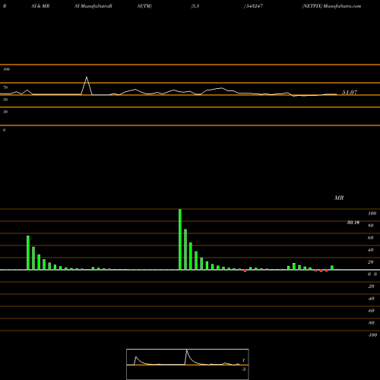This screenshot has width=380, height=380.
Task: Click the MRSI axis label -40
Action: point(371,299)
